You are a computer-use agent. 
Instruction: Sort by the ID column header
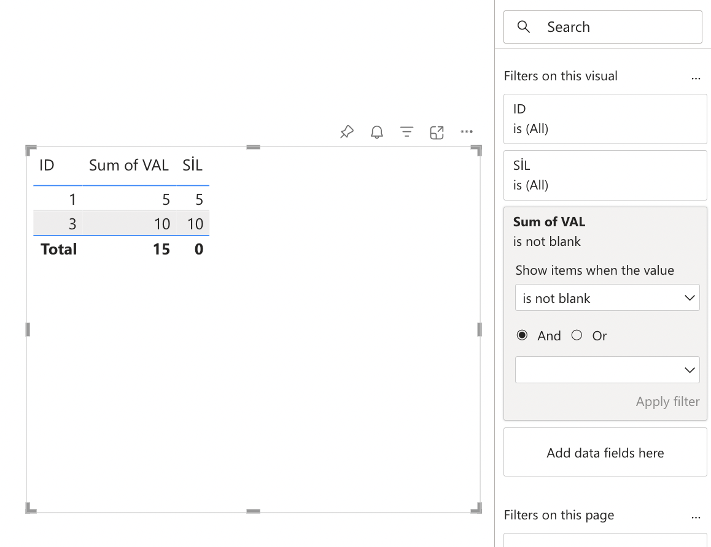tap(47, 166)
